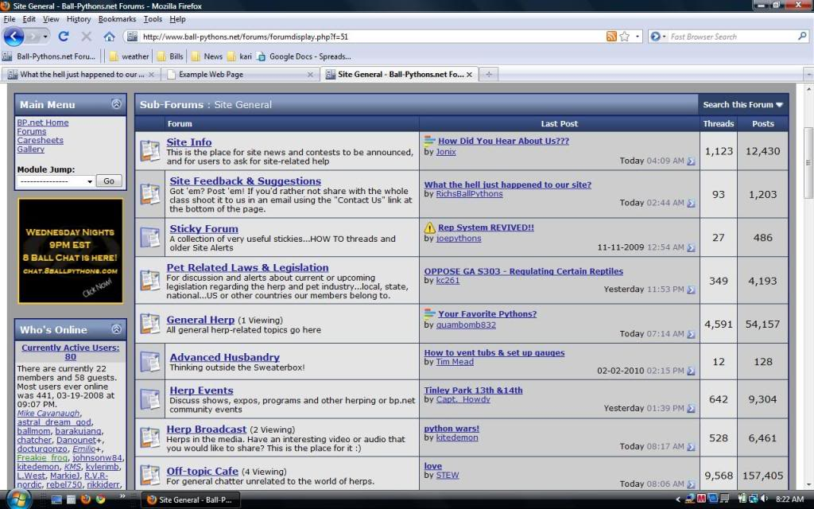Go to last post arrow for General Herp
This screenshot has width=814, height=509.
tap(691, 334)
